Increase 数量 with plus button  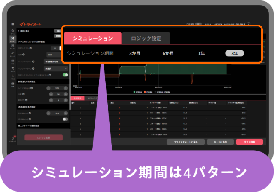[x=66, y=100]
